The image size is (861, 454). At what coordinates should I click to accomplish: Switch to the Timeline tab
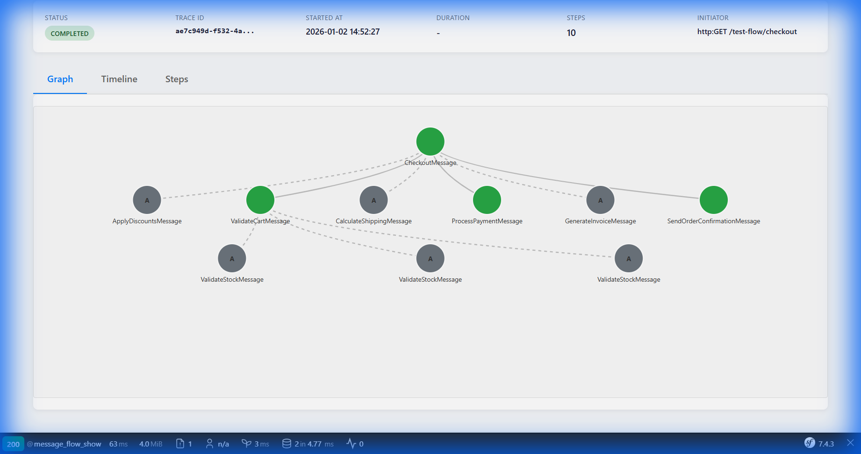[119, 79]
